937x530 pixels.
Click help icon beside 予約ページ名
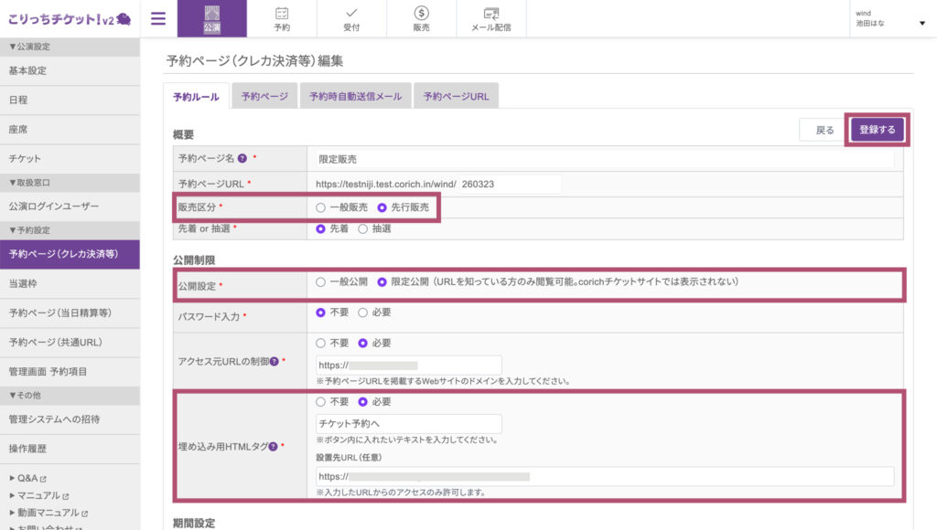click(242, 159)
